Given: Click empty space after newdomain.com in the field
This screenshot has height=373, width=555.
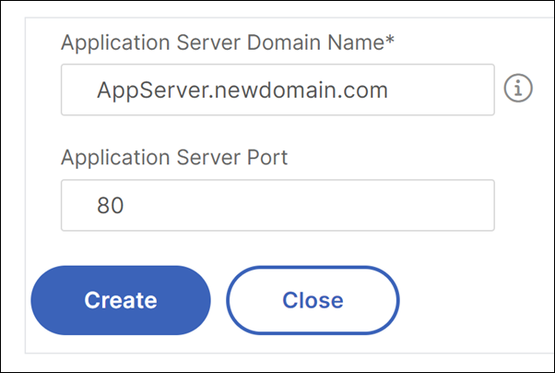Looking at the screenshot, I should tap(441, 90).
